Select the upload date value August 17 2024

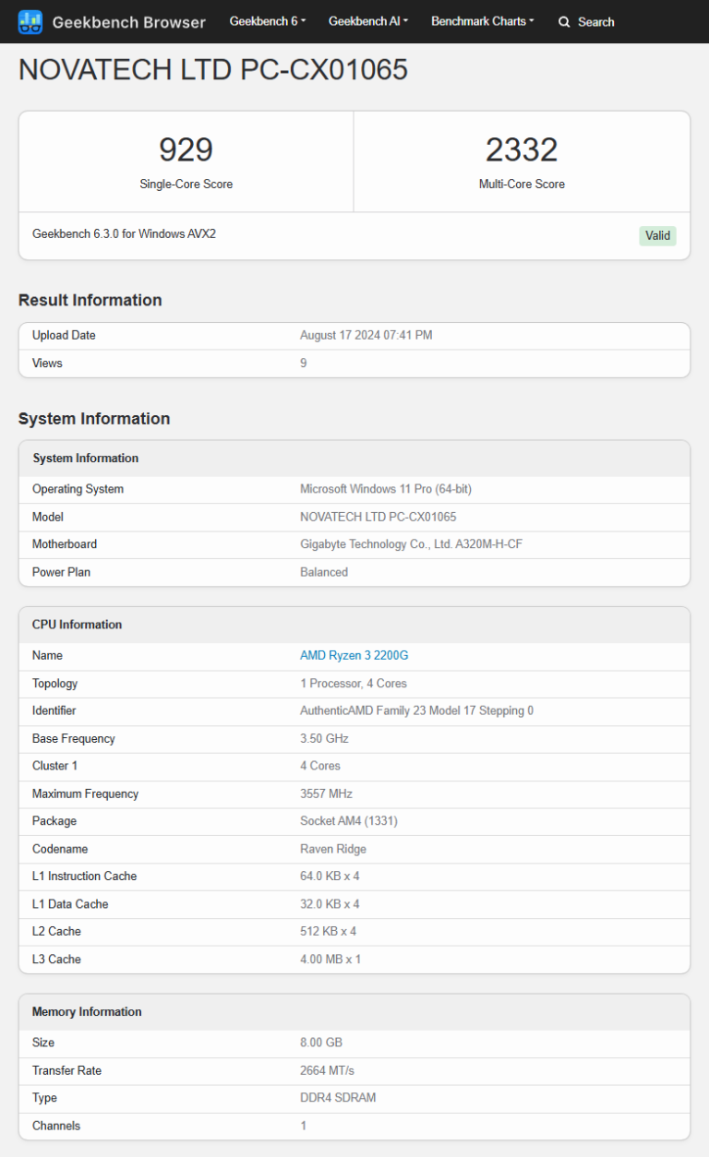click(x=366, y=336)
